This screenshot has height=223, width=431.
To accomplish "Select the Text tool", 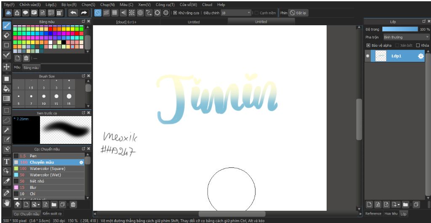I will [x=7, y=162].
